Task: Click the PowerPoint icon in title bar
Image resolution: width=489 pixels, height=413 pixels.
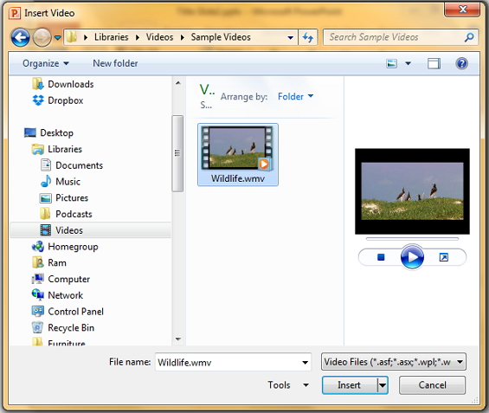Action: [x=15, y=13]
